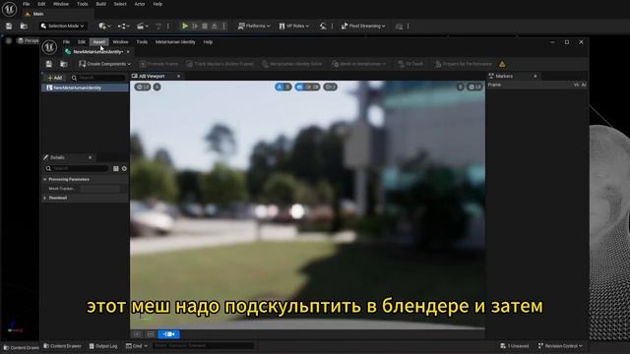Viewport: 630px width, 354px height.
Task: Close the NewMetaHumanIdentity tab
Action: tap(128, 52)
